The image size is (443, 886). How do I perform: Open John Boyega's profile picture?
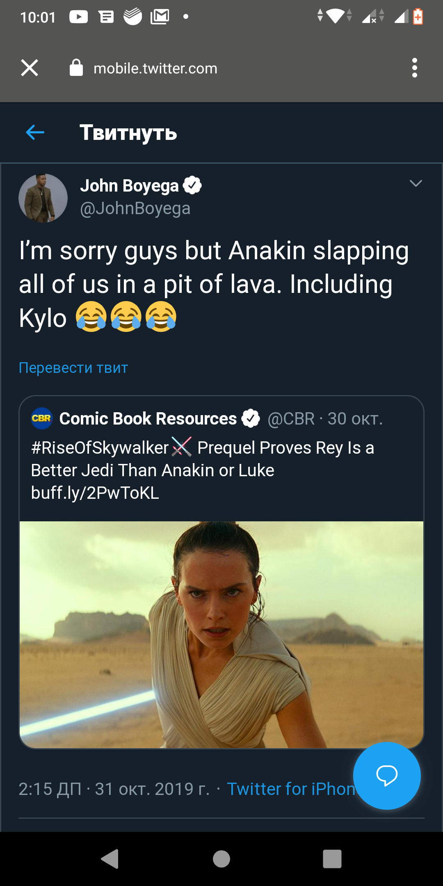pyautogui.click(x=43, y=198)
